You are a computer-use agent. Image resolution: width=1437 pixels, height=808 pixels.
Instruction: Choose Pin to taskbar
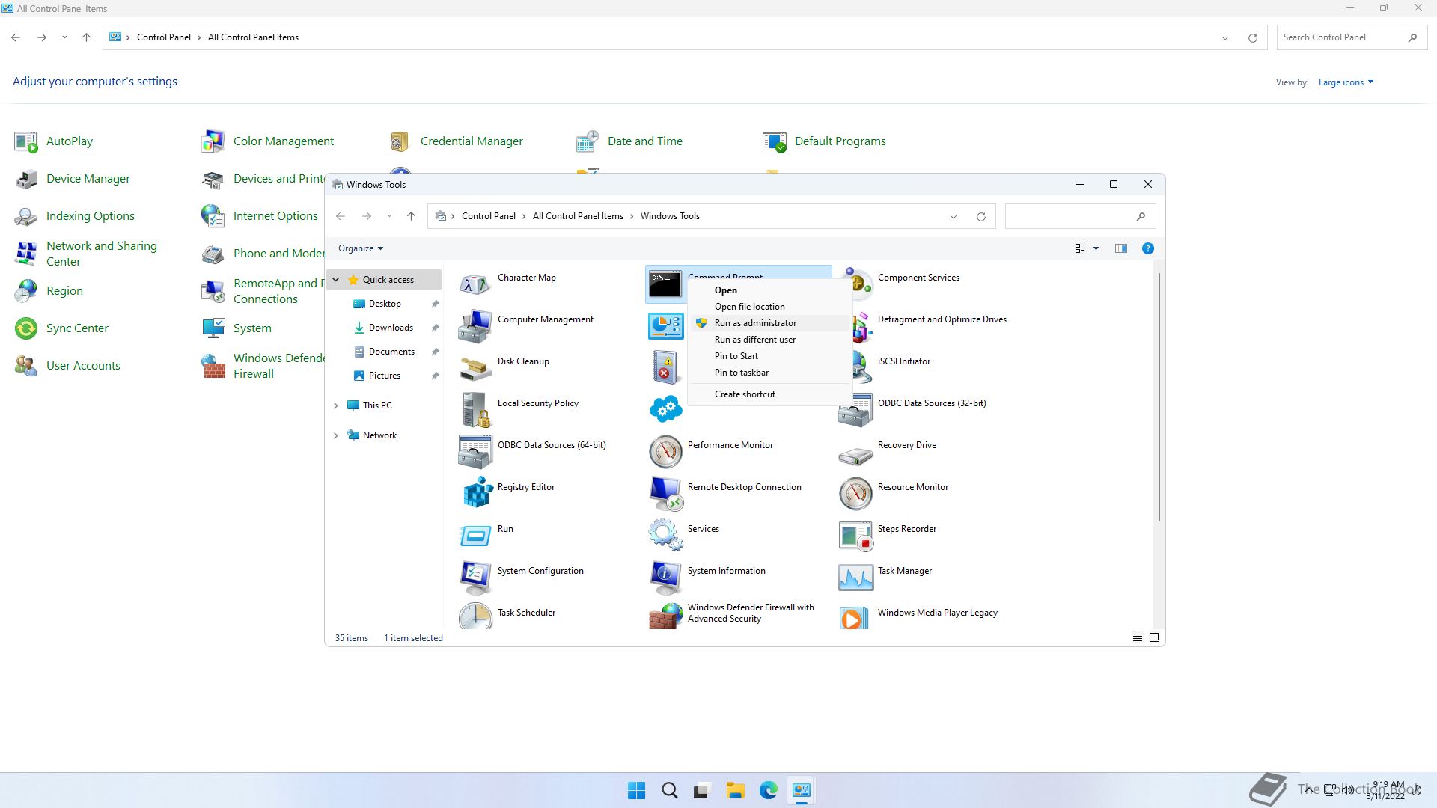coord(769,373)
